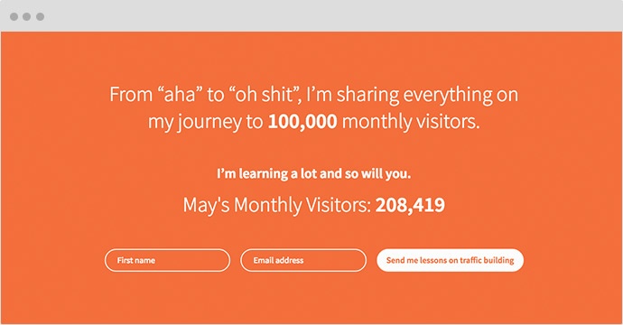Click the third gray window dot
This screenshot has height=325, width=623.
coord(40,16)
